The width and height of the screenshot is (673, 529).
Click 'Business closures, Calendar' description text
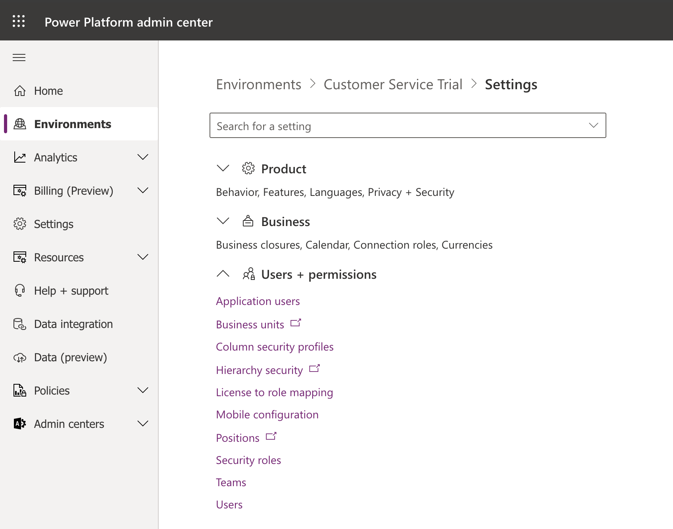pyautogui.click(x=354, y=245)
